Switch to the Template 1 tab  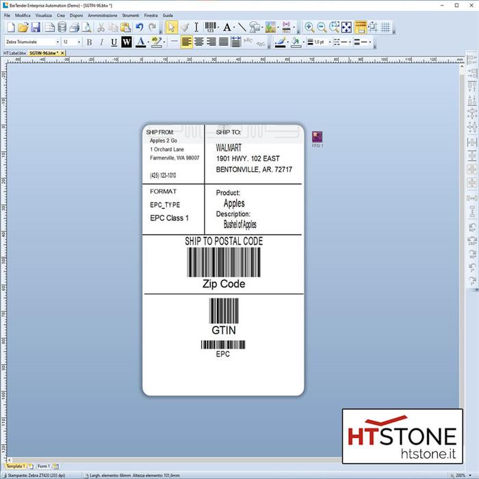pos(15,466)
